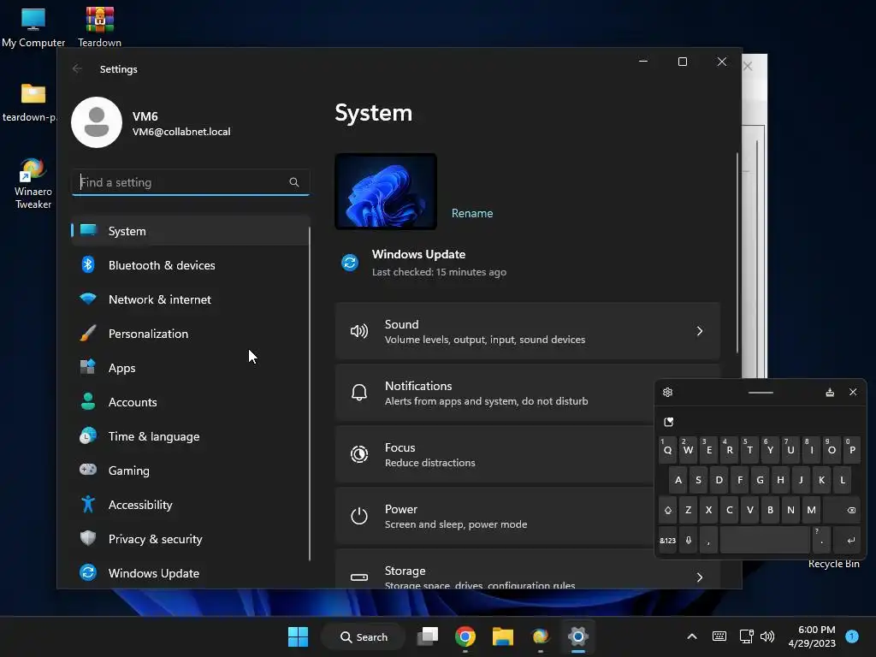Tap the M key on touch keyboard
876x657 pixels.
coord(811,510)
